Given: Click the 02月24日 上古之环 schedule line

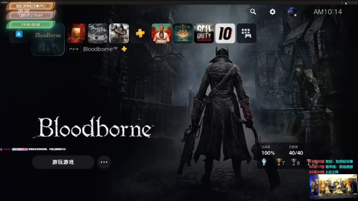Looking at the screenshot, I should [324, 172].
